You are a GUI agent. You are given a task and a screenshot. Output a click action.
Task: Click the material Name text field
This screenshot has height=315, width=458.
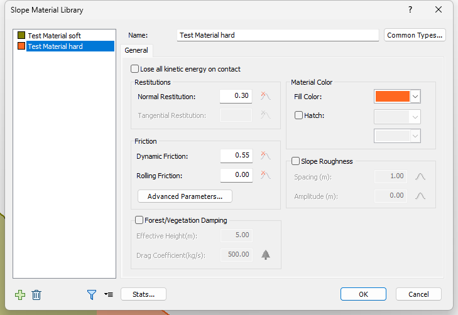(x=276, y=35)
